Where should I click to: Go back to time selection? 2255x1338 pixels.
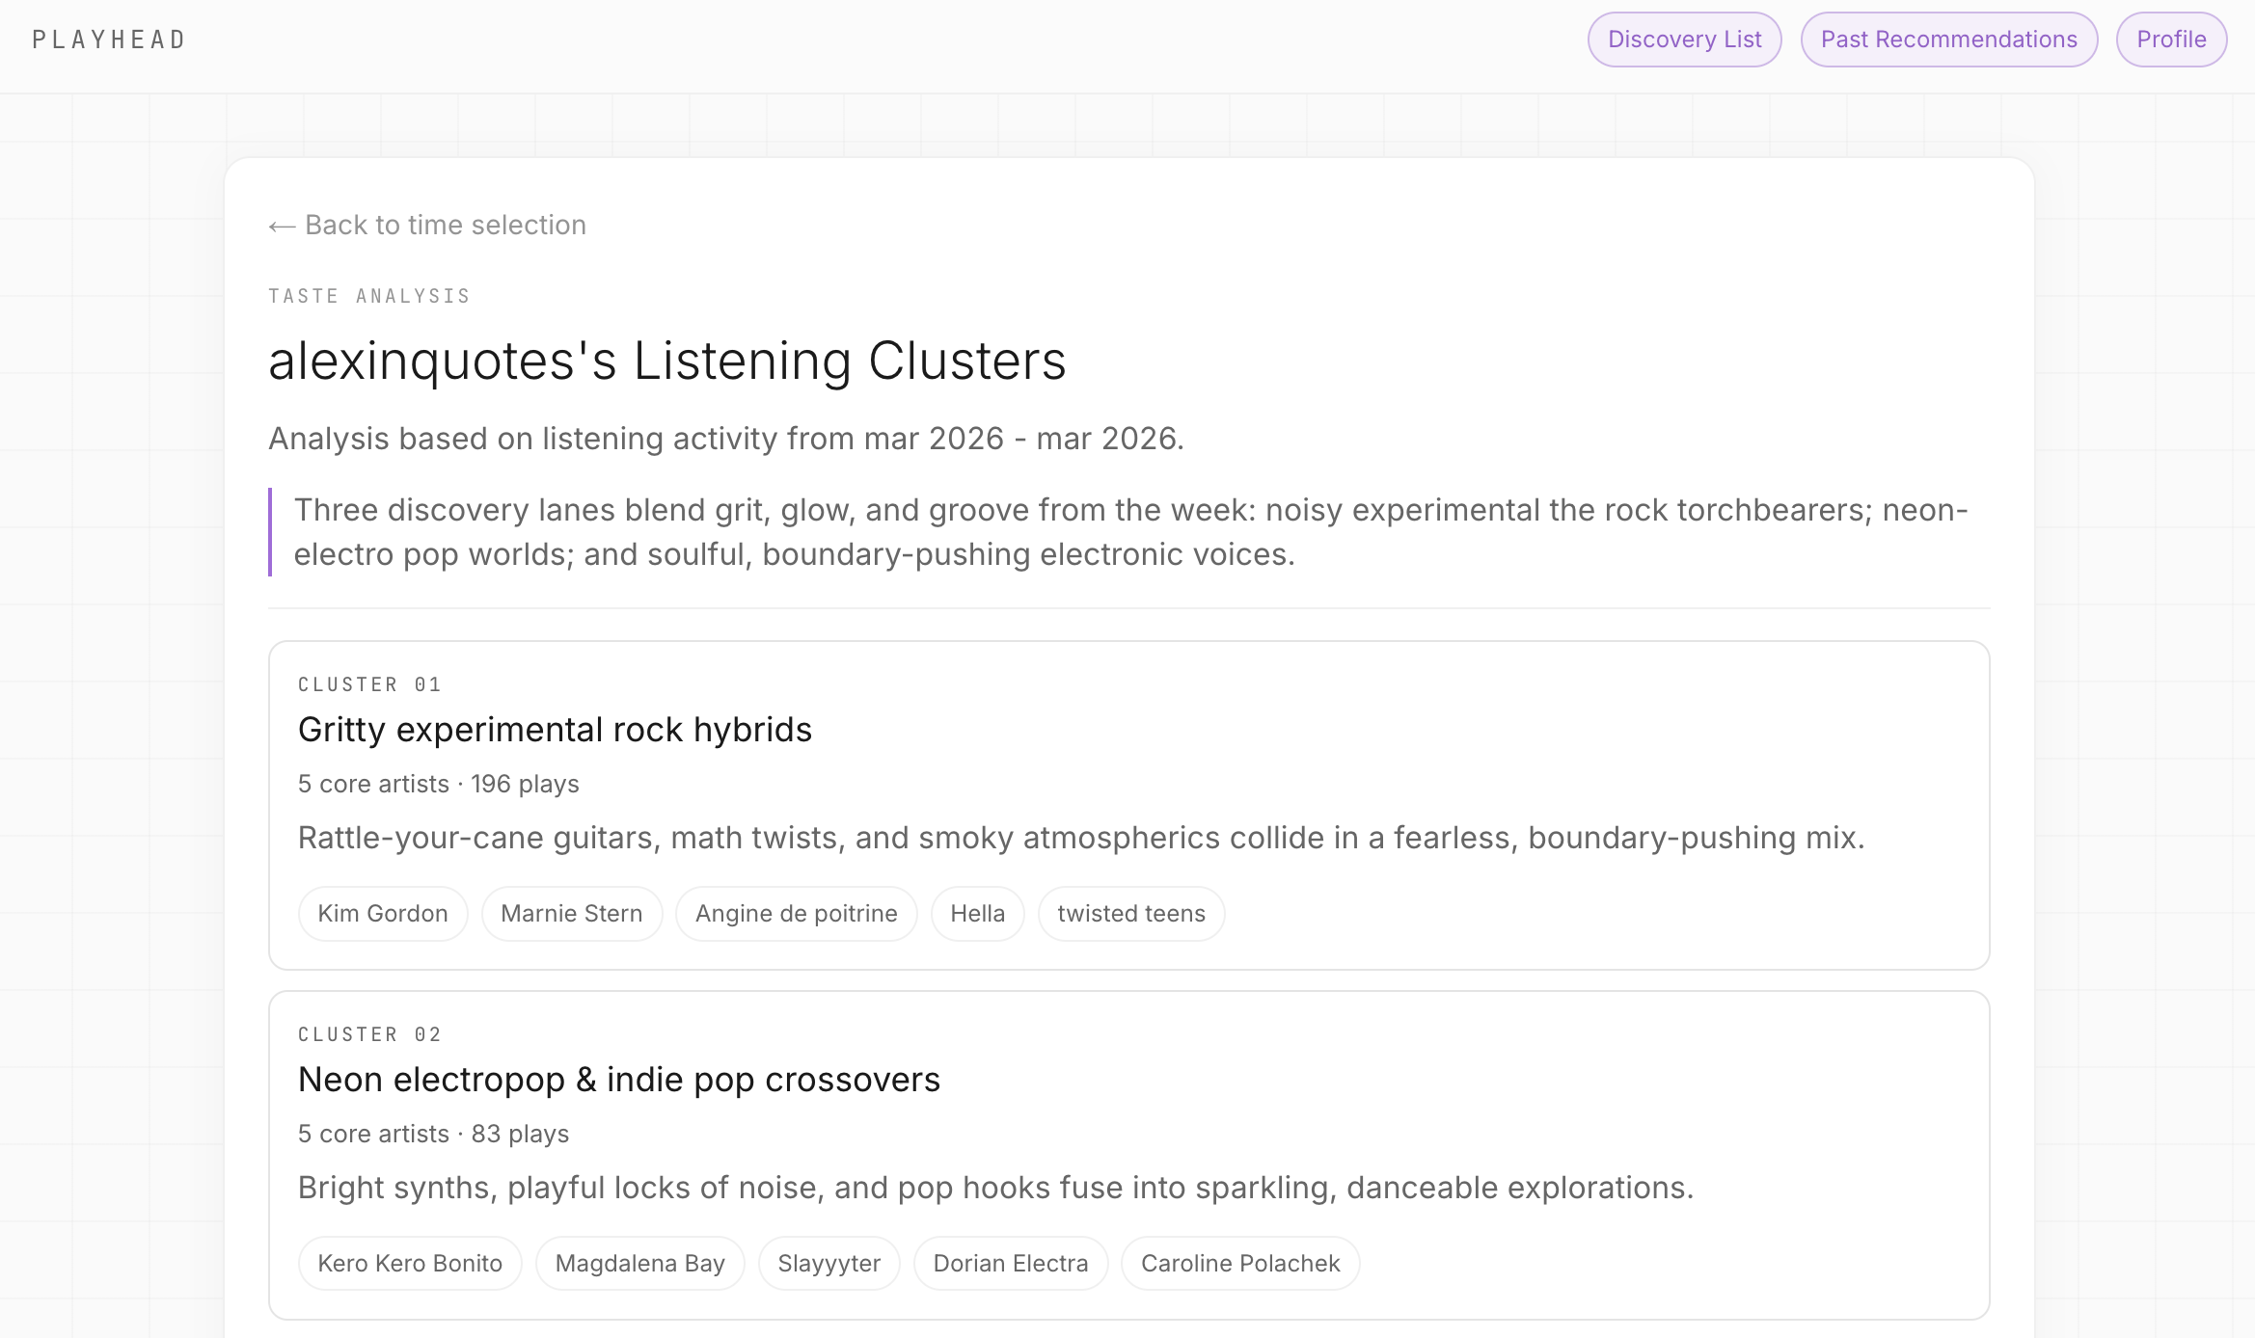(427, 224)
